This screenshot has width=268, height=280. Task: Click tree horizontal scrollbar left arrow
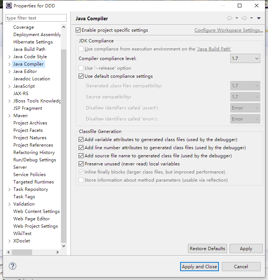coord(8,252)
